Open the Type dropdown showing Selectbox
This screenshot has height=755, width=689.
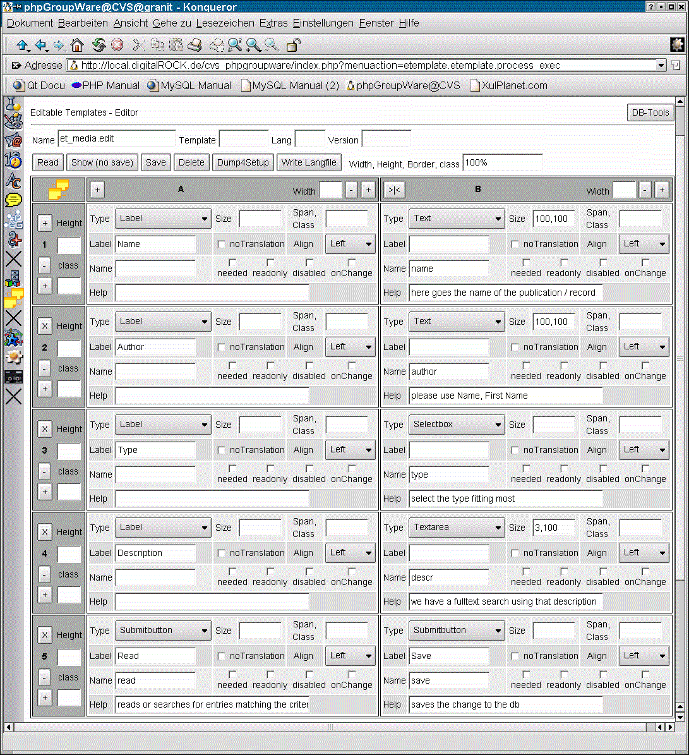(x=457, y=425)
